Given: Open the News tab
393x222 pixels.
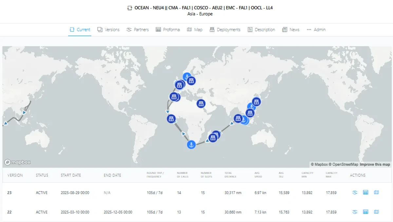Looking at the screenshot, I should click(x=291, y=30).
